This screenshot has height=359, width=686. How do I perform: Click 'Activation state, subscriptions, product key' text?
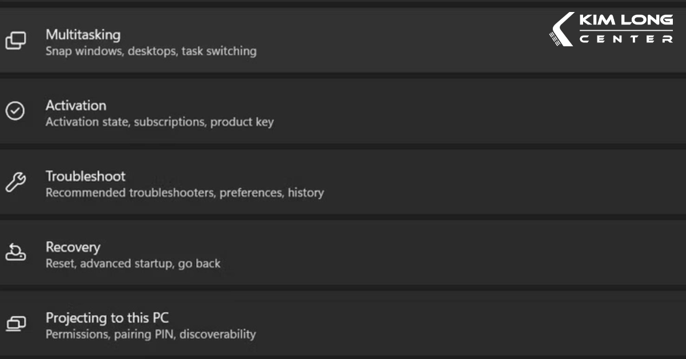(159, 121)
